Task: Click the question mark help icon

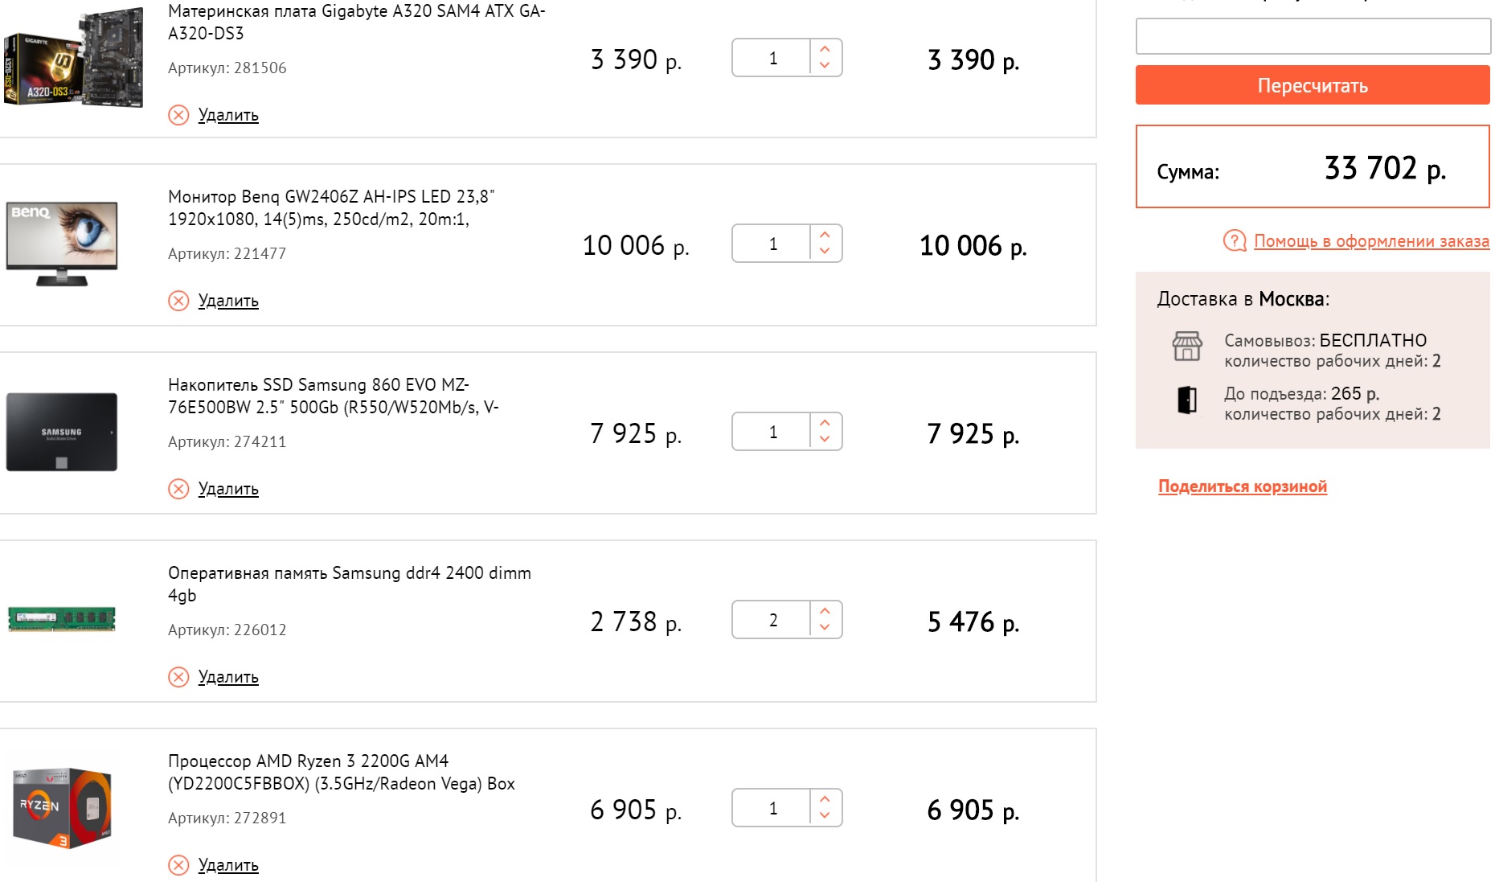Action: point(1234,240)
